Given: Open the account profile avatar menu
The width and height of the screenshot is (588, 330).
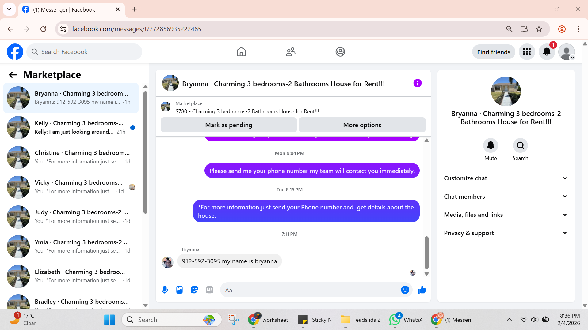Looking at the screenshot, I should click(x=567, y=52).
